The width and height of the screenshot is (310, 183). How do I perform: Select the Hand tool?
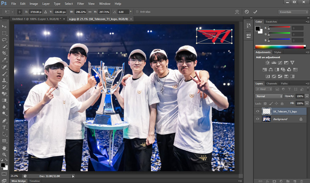coord(4,148)
